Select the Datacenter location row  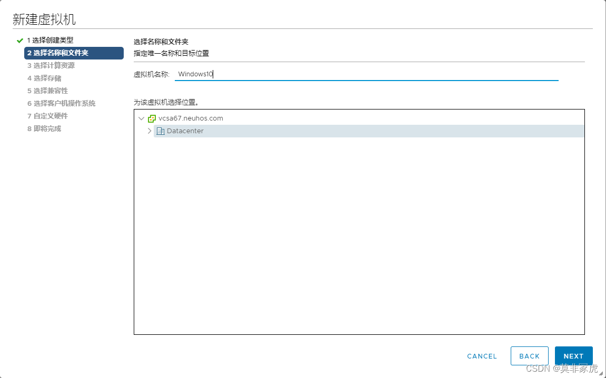pos(369,131)
